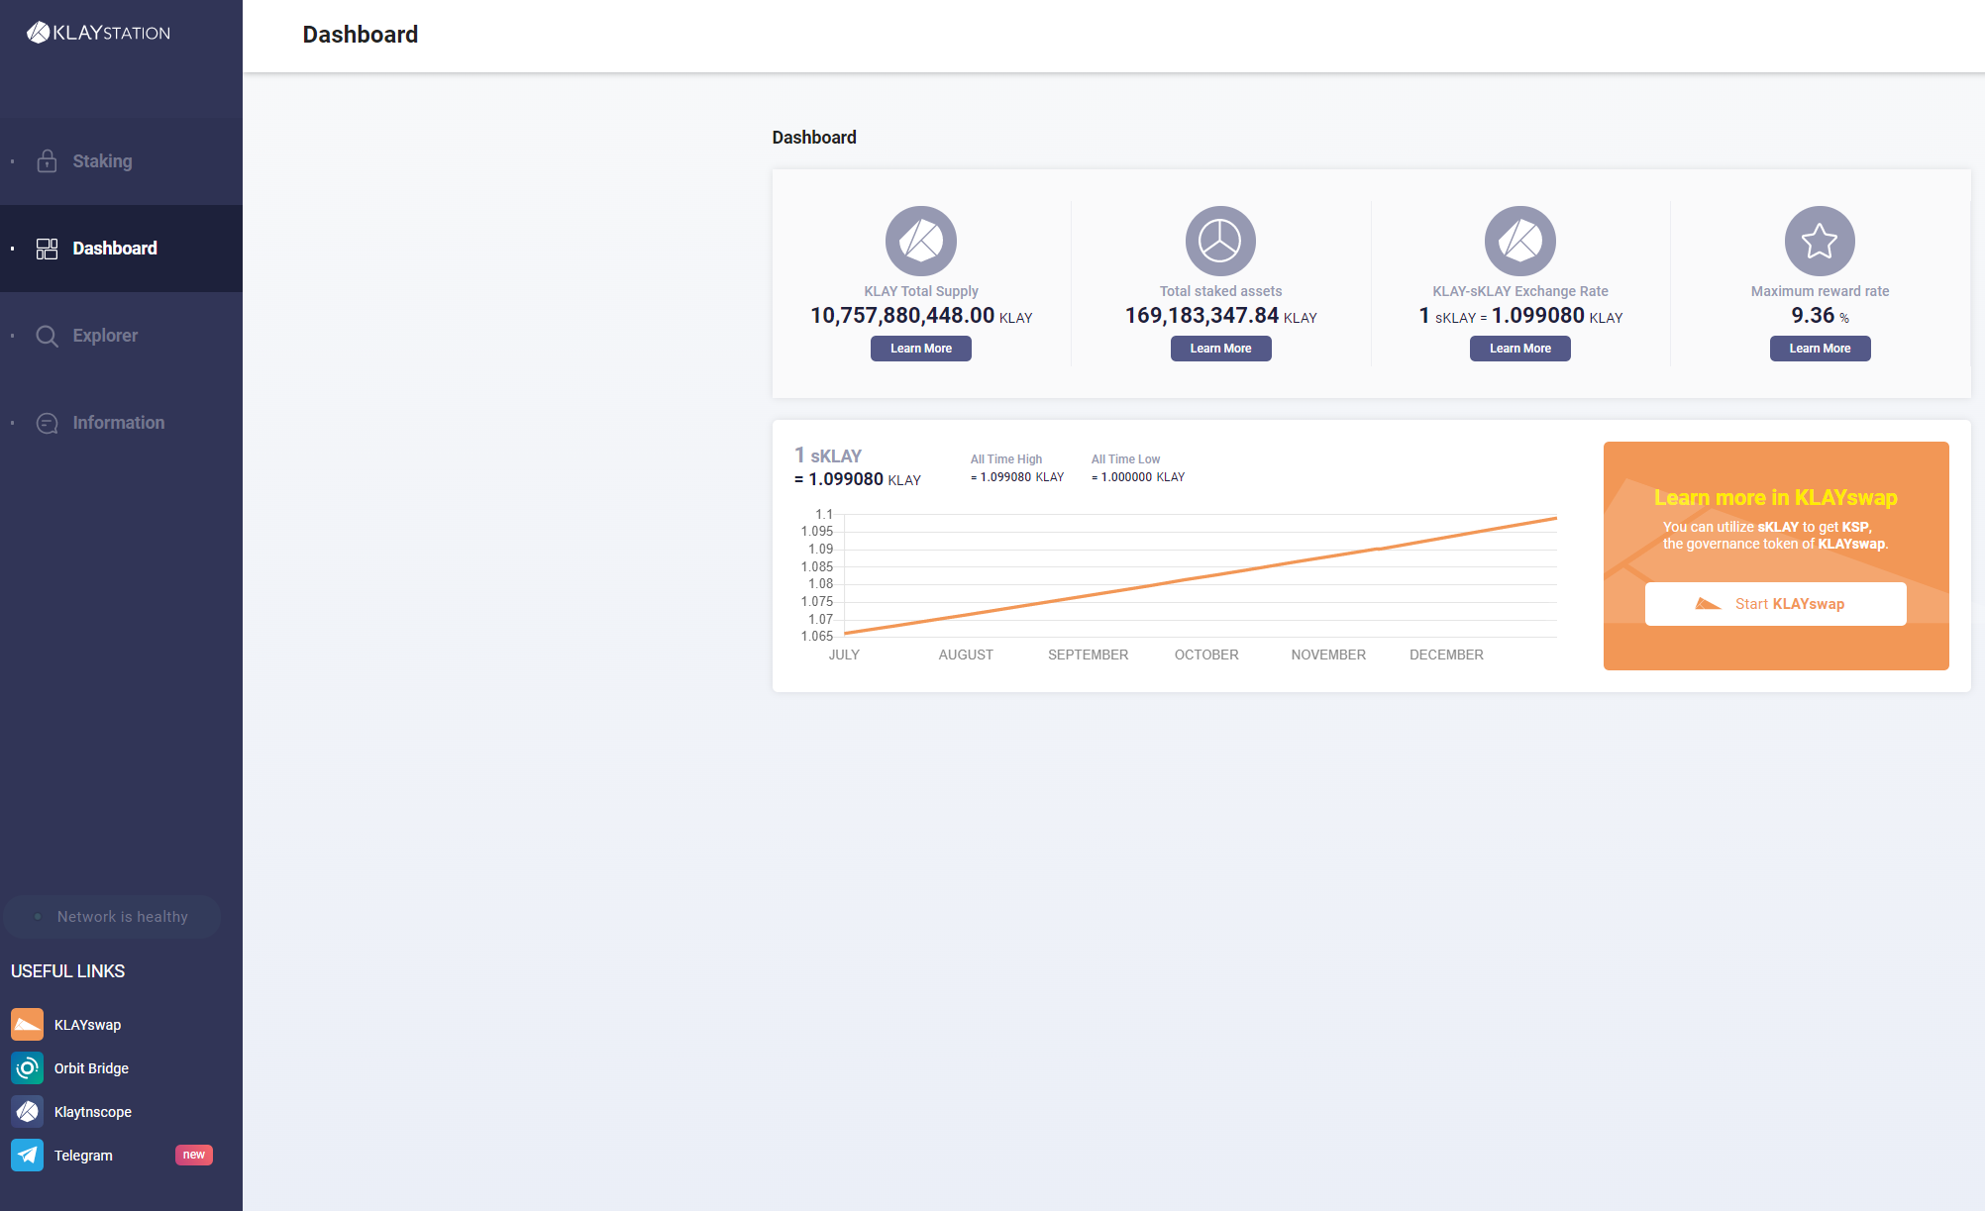This screenshot has height=1211, width=1985.
Task: Click the KLAYstation logo
Action: click(98, 33)
